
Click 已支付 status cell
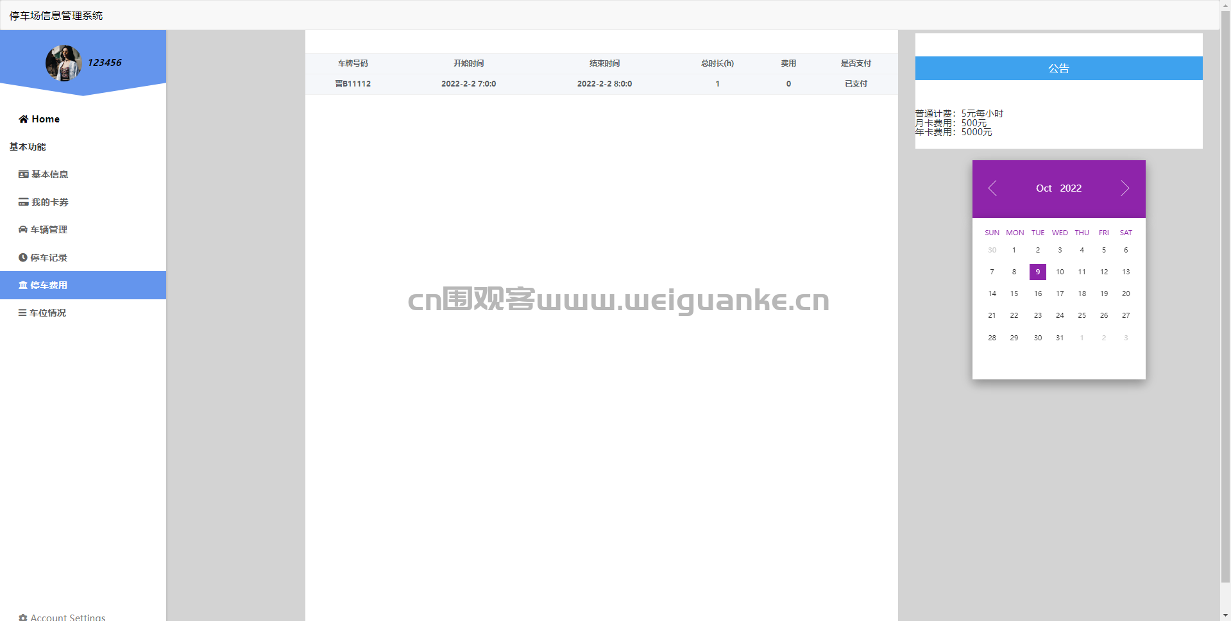click(856, 84)
